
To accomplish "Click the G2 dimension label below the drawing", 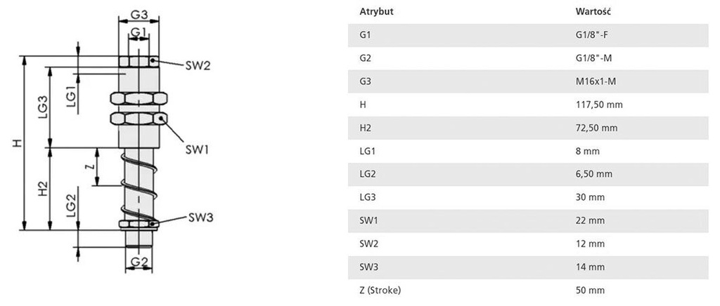I will coord(139,262).
